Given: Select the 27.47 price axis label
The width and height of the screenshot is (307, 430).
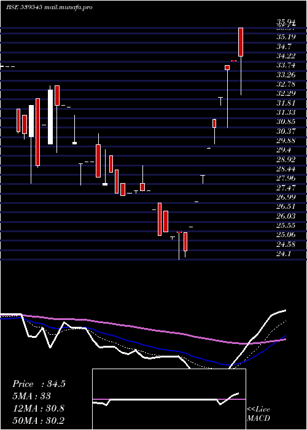Looking at the screenshot, I should pos(286,188).
